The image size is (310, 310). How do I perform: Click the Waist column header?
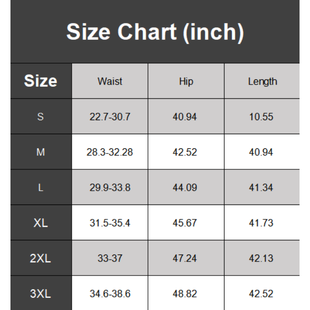(x=110, y=81)
